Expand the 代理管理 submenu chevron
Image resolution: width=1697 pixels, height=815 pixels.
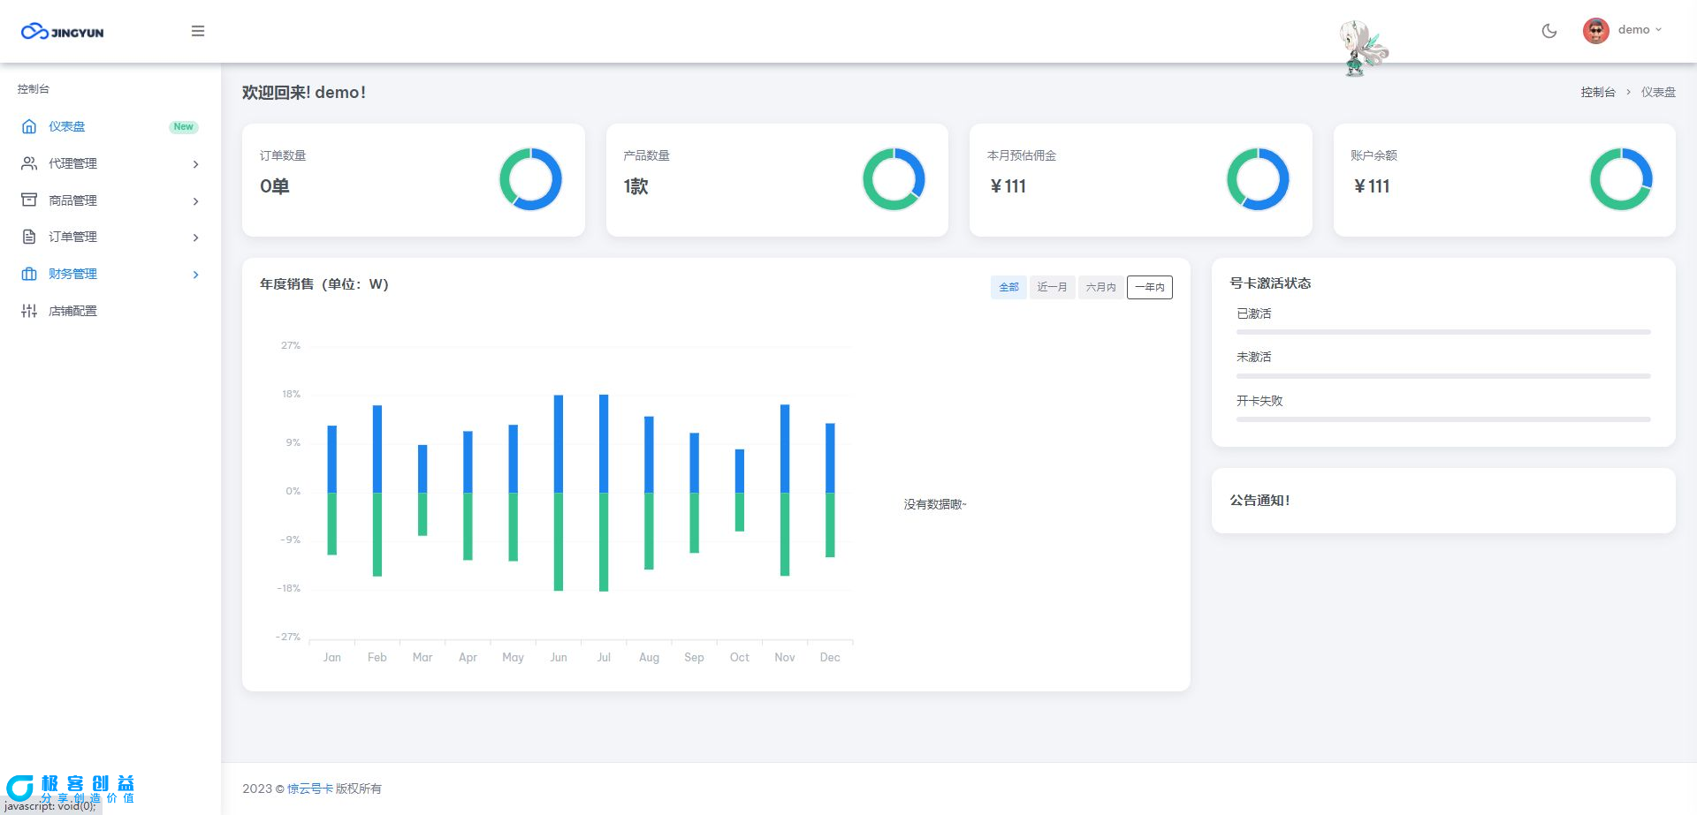click(195, 164)
